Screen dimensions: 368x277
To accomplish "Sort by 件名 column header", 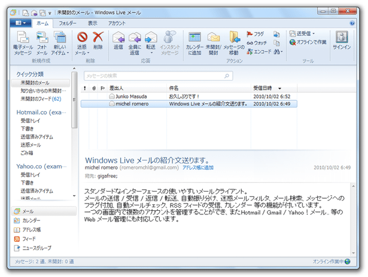I will pos(209,88).
